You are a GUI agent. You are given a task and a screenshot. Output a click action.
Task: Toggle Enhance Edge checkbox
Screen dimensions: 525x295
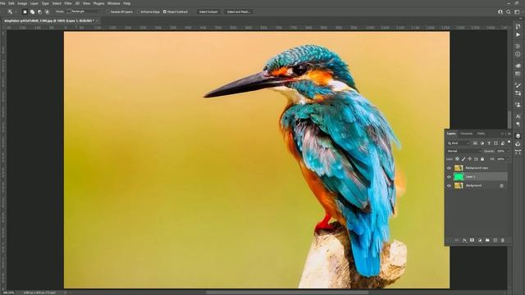pyautogui.click(x=139, y=11)
